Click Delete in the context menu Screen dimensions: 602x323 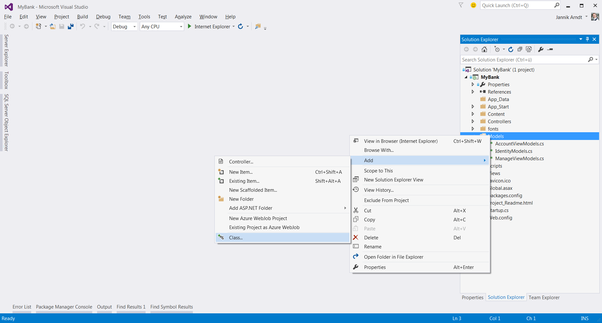coord(420,237)
